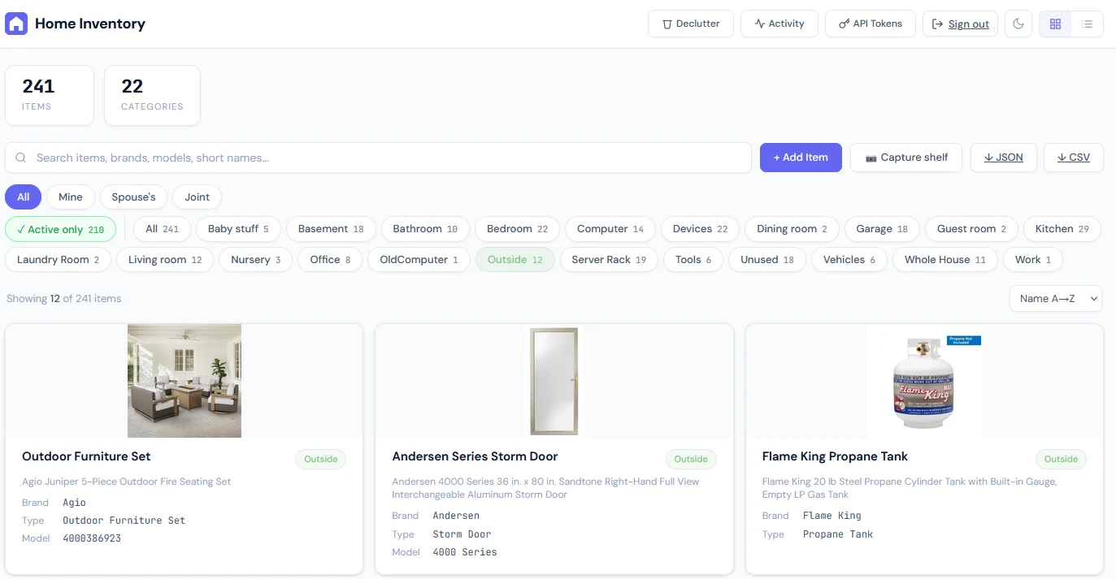Click the Storm Door type value
The width and height of the screenshot is (1116, 579).
[462, 534]
